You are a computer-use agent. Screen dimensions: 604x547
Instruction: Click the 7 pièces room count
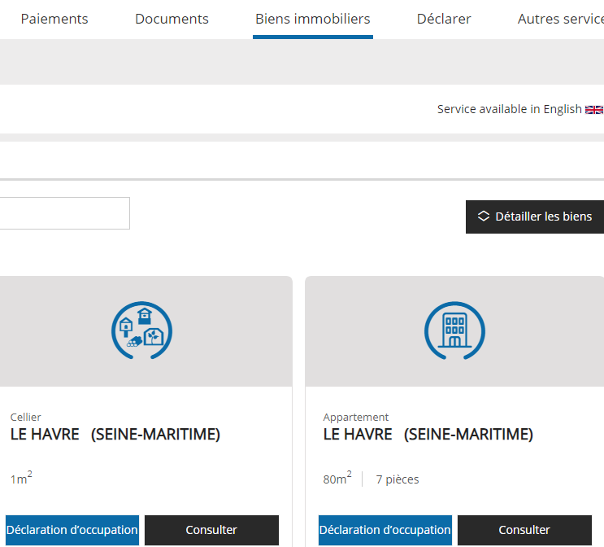click(x=398, y=479)
